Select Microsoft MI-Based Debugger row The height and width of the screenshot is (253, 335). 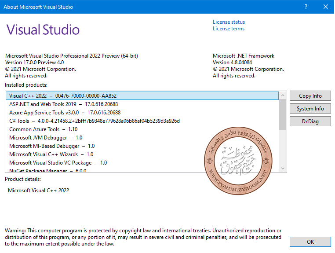(142, 146)
